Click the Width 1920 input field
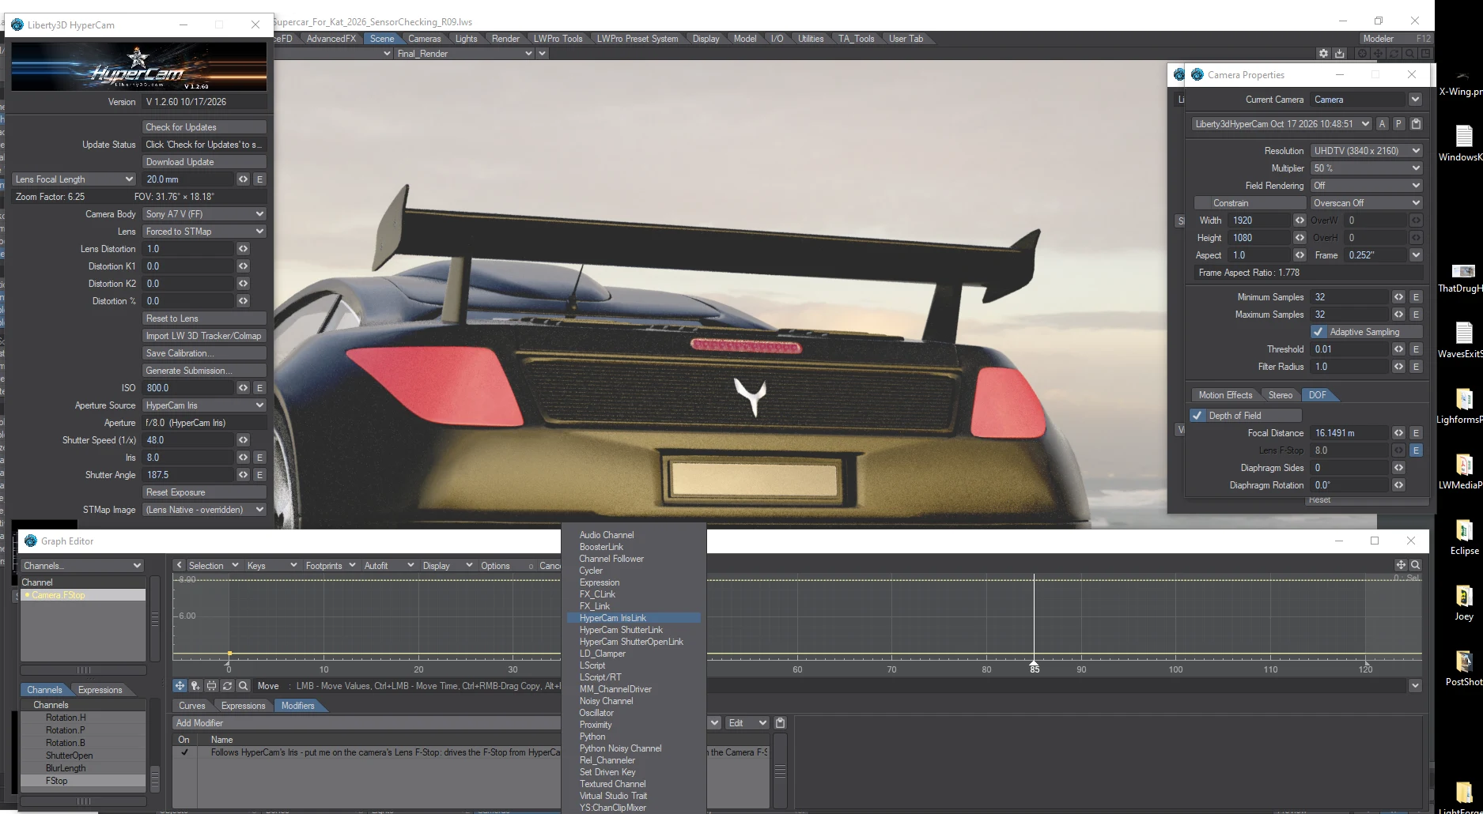 1260,220
